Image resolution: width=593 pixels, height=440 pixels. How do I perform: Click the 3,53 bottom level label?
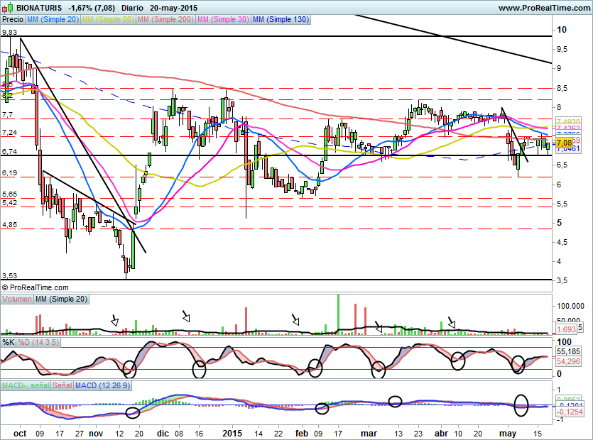9,275
